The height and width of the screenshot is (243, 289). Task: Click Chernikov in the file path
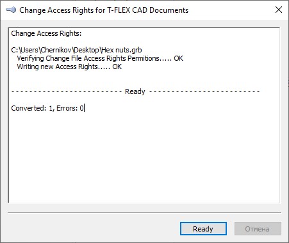(x=56, y=50)
